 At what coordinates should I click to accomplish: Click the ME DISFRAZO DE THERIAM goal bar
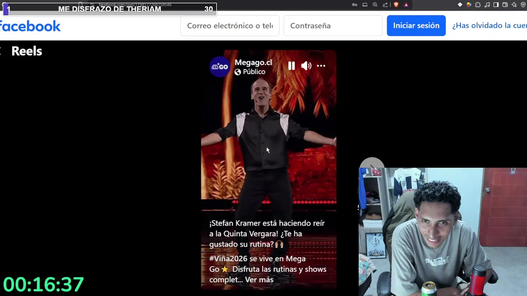(110, 9)
